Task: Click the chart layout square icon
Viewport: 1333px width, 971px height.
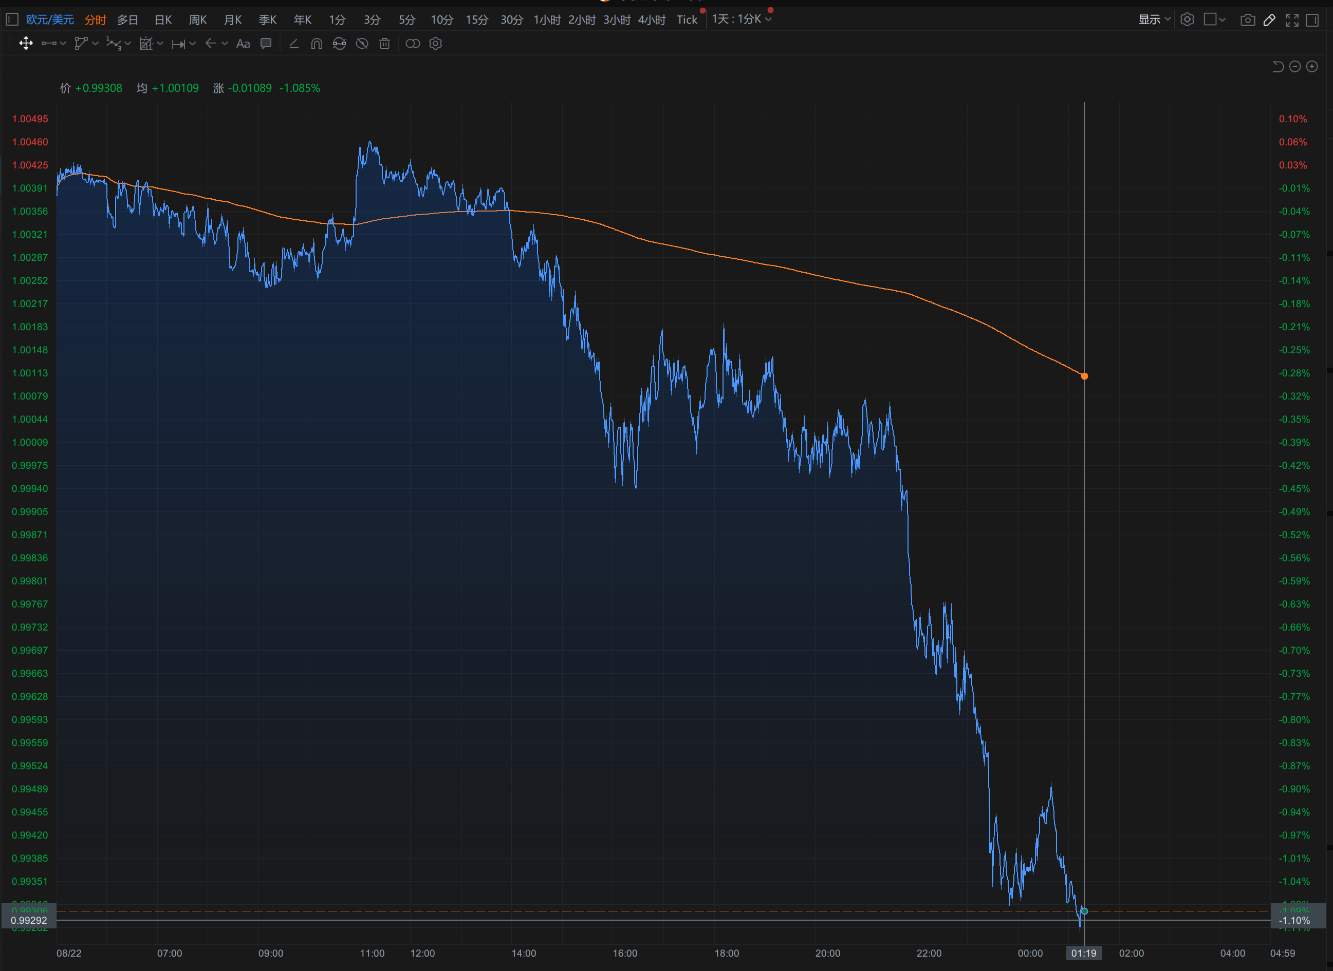Action: (x=1210, y=20)
